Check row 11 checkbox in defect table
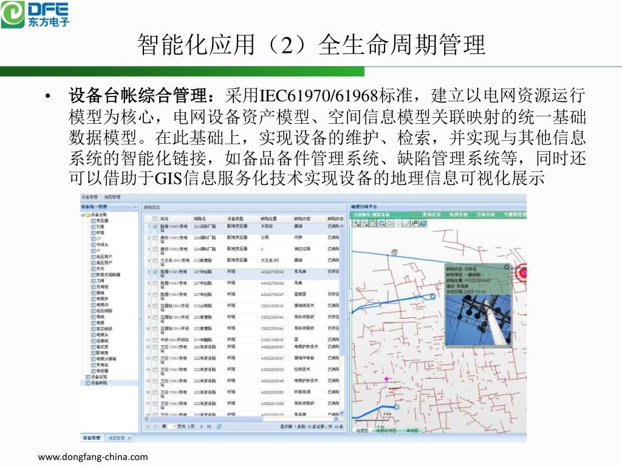This screenshot has width=622, height=466. pos(155,340)
